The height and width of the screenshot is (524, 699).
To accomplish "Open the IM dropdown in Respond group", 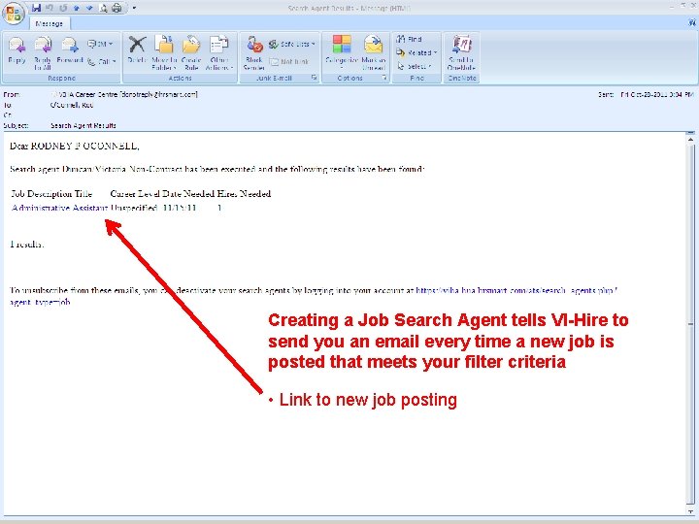I will [x=100, y=44].
